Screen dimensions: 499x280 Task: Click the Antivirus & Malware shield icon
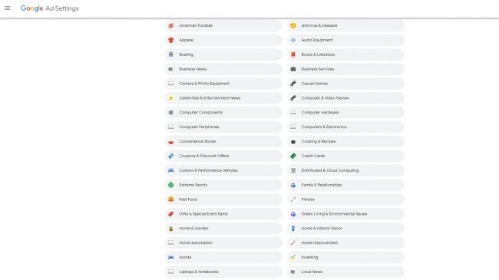[293, 25]
